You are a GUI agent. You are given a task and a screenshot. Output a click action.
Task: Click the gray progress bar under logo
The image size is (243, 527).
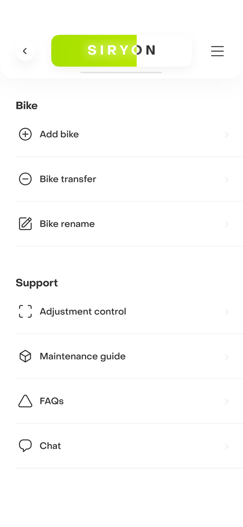121,72
